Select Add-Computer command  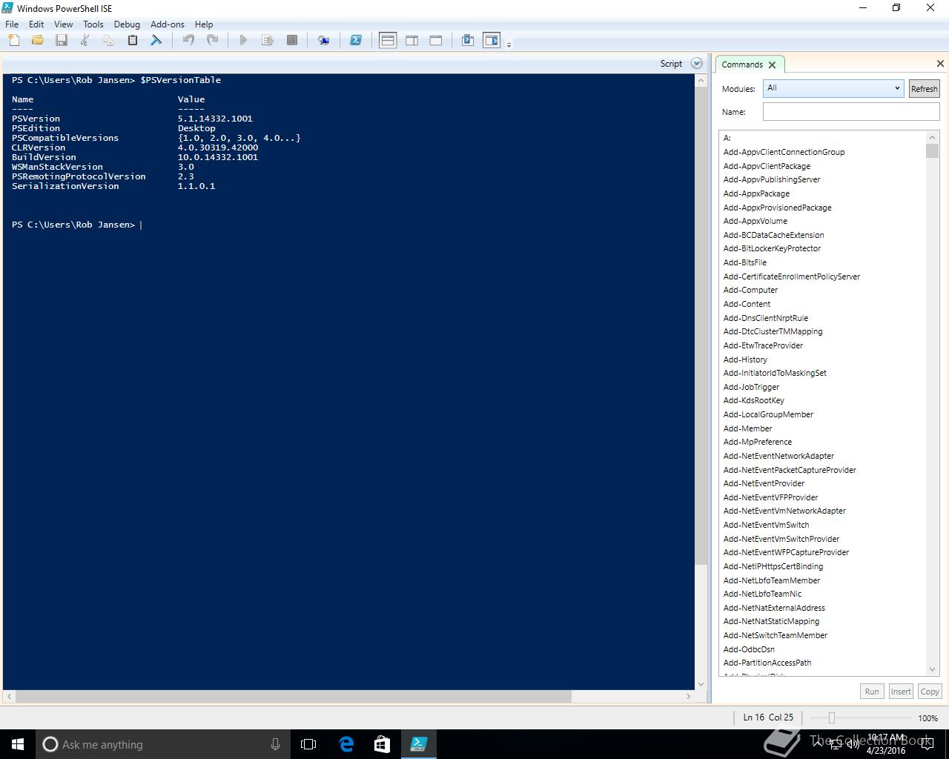point(750,290)
